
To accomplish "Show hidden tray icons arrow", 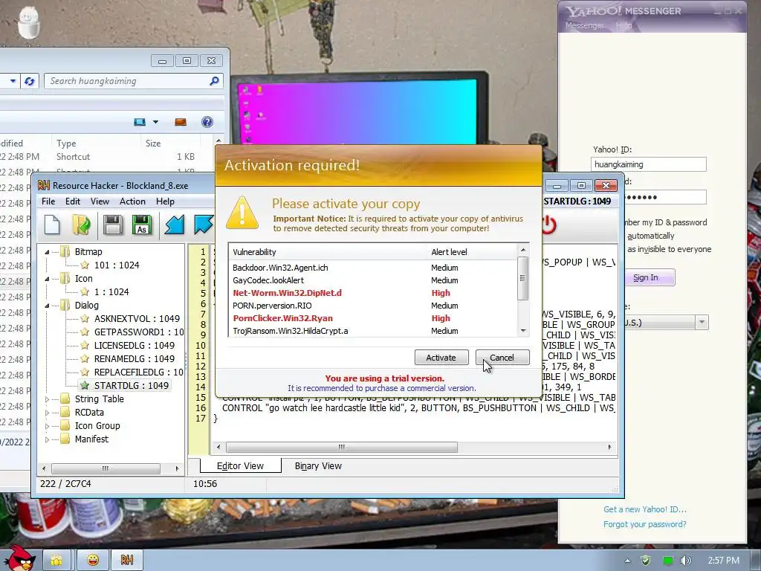I will [x=627, y=561].
